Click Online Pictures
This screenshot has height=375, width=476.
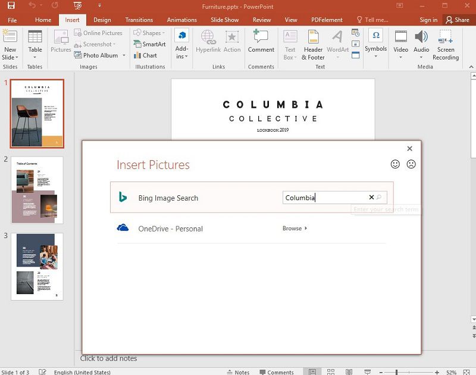tap(98, 33)
